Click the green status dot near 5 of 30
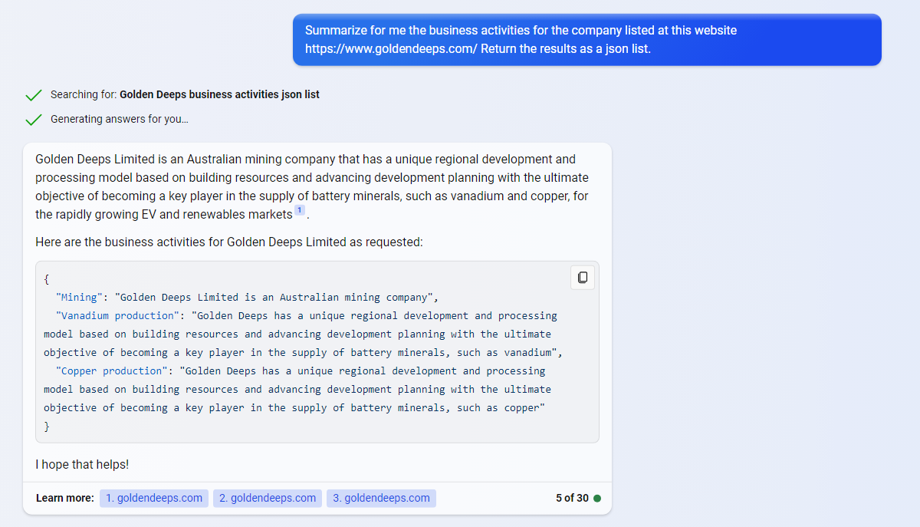920x527 pixels. [x=597, y=499]
